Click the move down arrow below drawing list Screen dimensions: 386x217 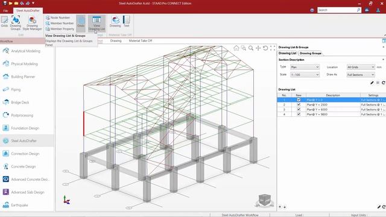pos(285,207)
